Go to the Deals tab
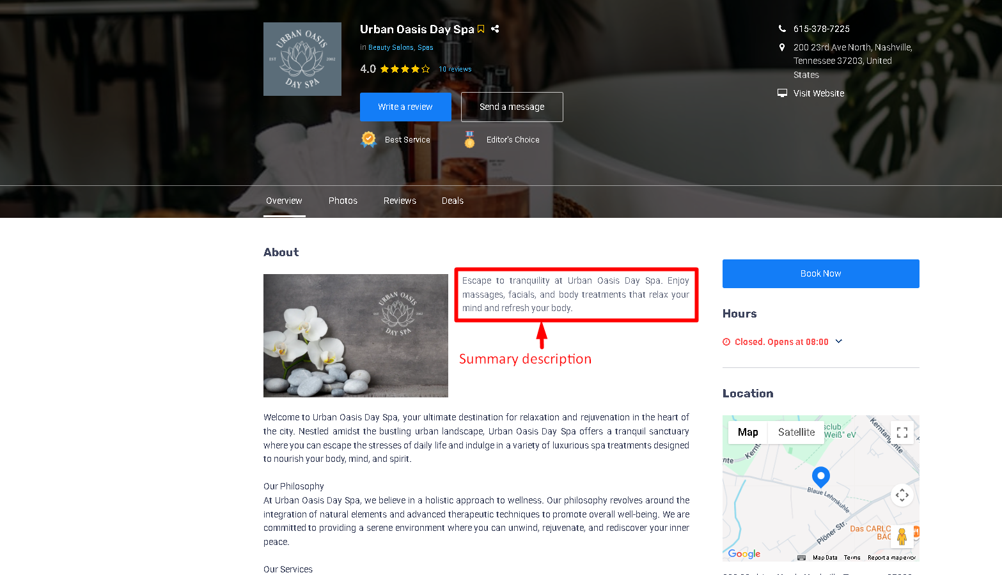The image size is (1002, 575). [453, 201]
